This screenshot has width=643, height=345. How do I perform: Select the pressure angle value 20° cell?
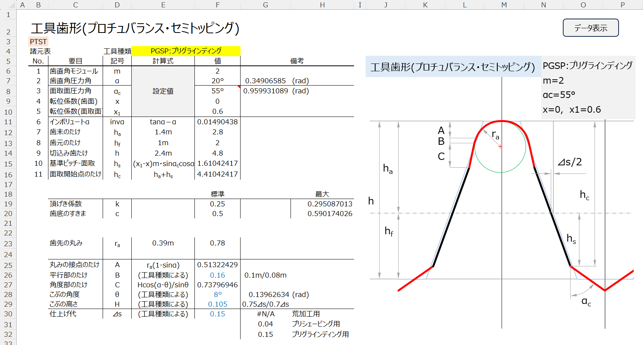click(x=217, y=81)
